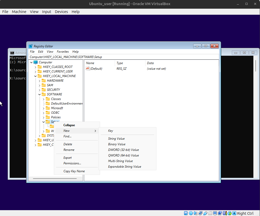Create a new DWORD (32-bit) Value
The height and width of the screenshot is (216, 260).
point(127,150)
